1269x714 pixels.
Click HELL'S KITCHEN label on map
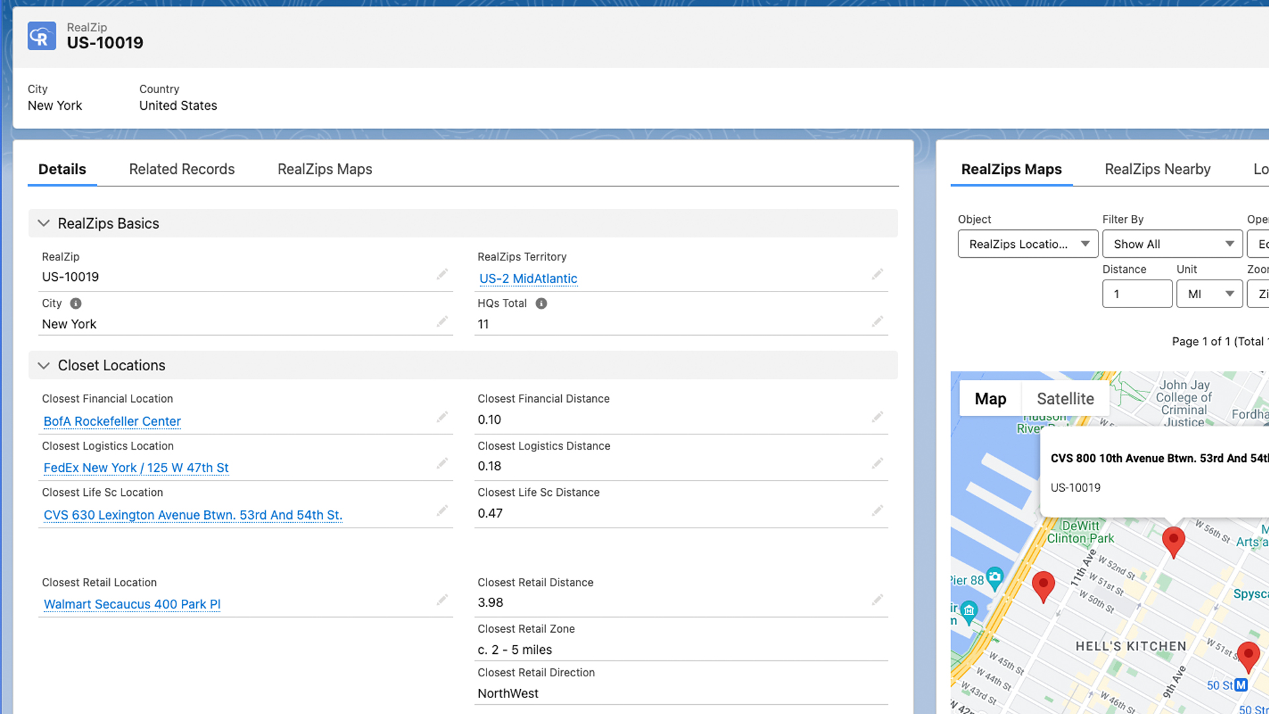1130,647
